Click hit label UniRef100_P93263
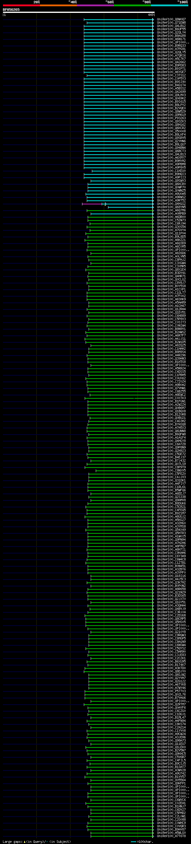Viewport: 191px width, 844px height. [x=171, y=118]
